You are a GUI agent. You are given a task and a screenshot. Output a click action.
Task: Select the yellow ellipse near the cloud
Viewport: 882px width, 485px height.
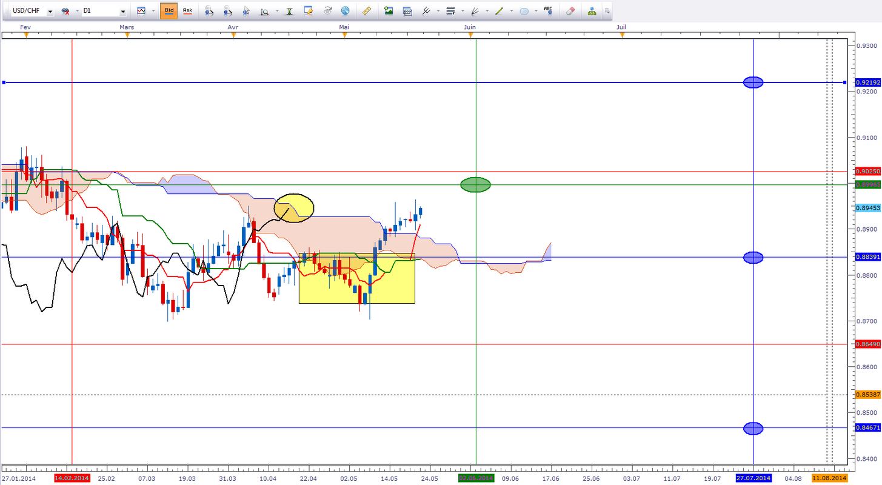(294, 208)
